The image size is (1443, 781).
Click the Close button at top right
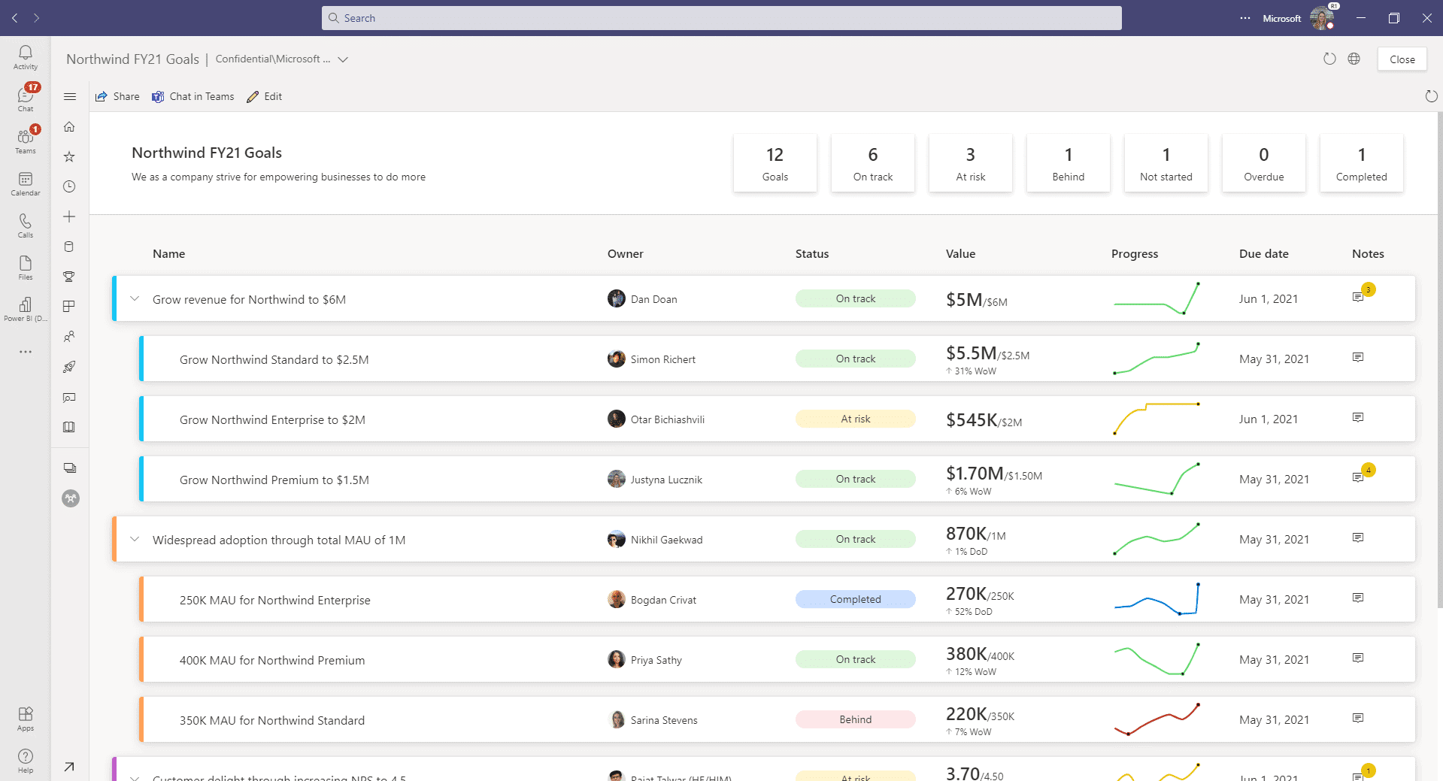point(1402,59)
